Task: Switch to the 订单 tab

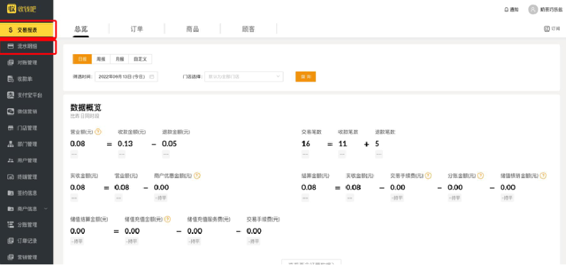Action: click(136, 29)
